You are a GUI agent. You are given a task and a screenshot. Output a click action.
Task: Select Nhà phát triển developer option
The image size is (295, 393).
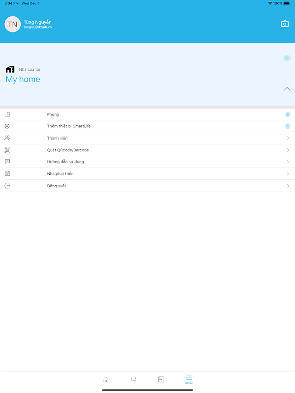coord(147,174)
